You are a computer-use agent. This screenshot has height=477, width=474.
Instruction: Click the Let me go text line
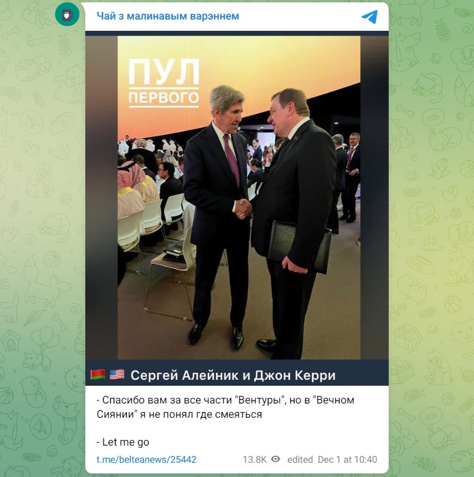[x=123, y=442]
